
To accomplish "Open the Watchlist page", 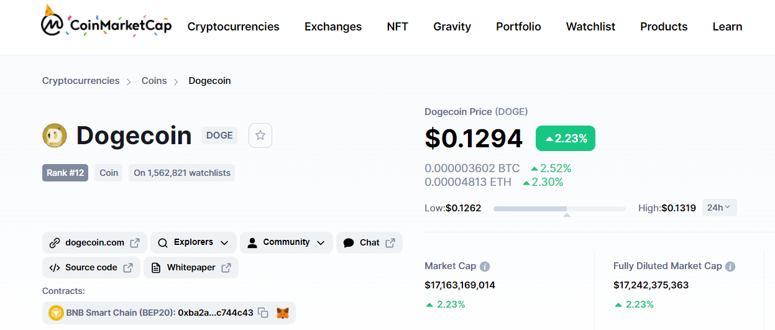I will click(x=590, y=27).
